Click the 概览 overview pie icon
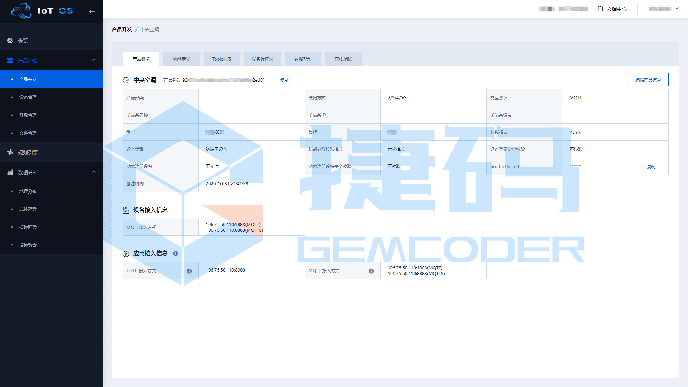Image resolution: width=688 pixels, height=387 pixels. (x=10, y=40)
